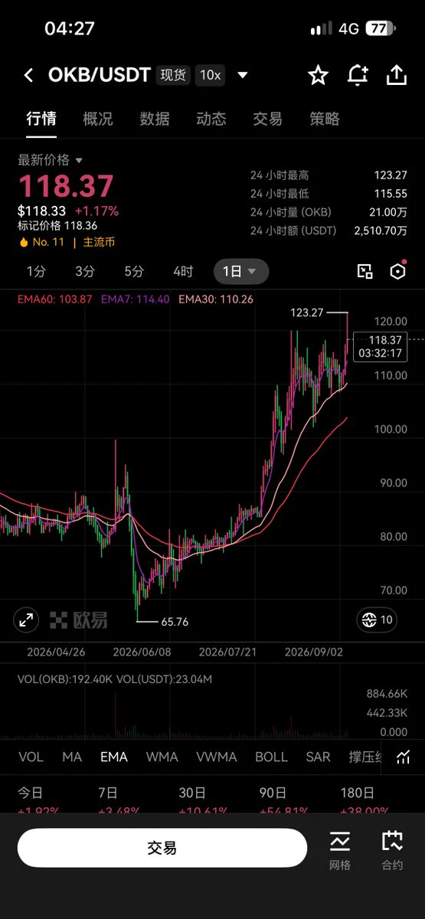425x919 pixels.
Task: Switch to the 概况 tab
Action: [x=98, y=119]
